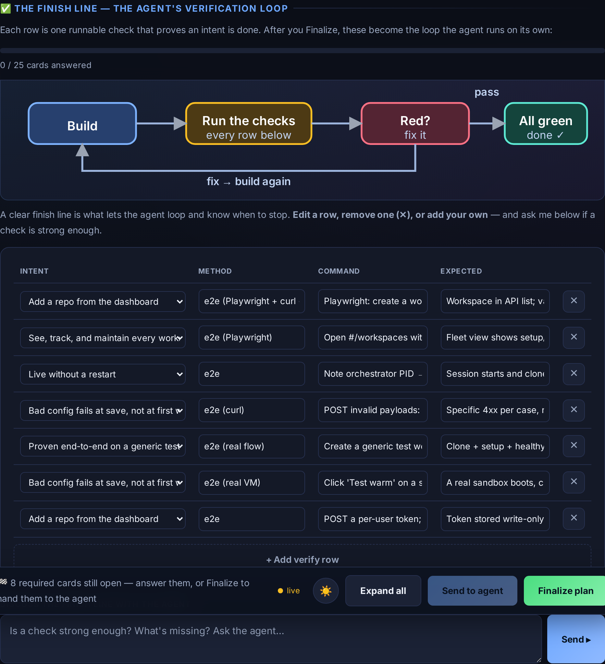Viewport: 605px width, 664px height.
Task: Edit the 'Fleet view shows setup' expected field
Action: point(495,337)
